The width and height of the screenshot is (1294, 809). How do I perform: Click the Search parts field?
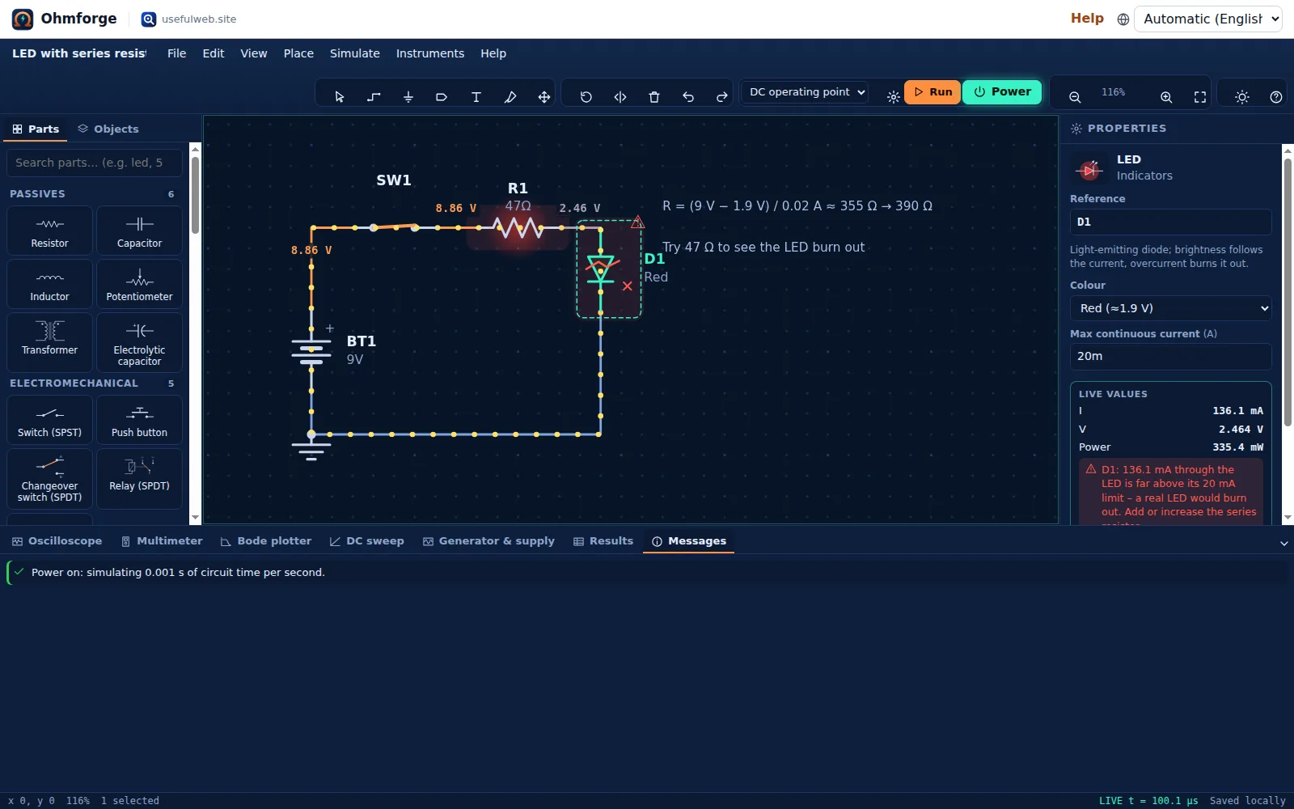(x=94, y=163)
